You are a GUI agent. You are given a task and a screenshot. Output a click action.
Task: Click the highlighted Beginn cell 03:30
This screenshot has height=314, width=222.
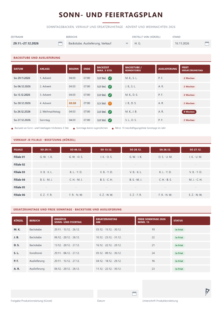(74, 103)
